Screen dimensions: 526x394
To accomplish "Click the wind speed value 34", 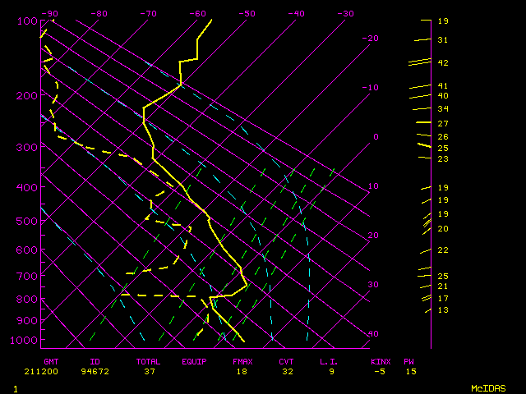I will point(442,109).
